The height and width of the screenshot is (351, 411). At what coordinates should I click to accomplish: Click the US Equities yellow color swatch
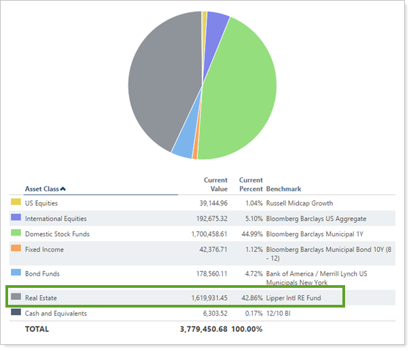click(x=16, y=202)
